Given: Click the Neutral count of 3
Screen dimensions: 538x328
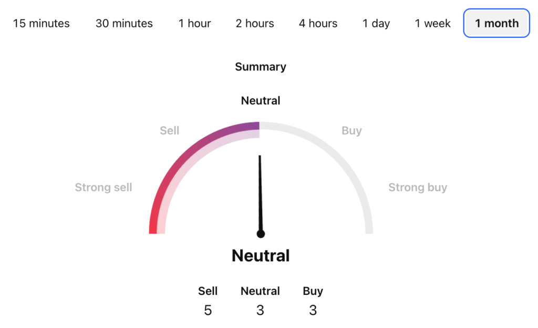Looking at the screenshot, I should [x=260, y=310].
